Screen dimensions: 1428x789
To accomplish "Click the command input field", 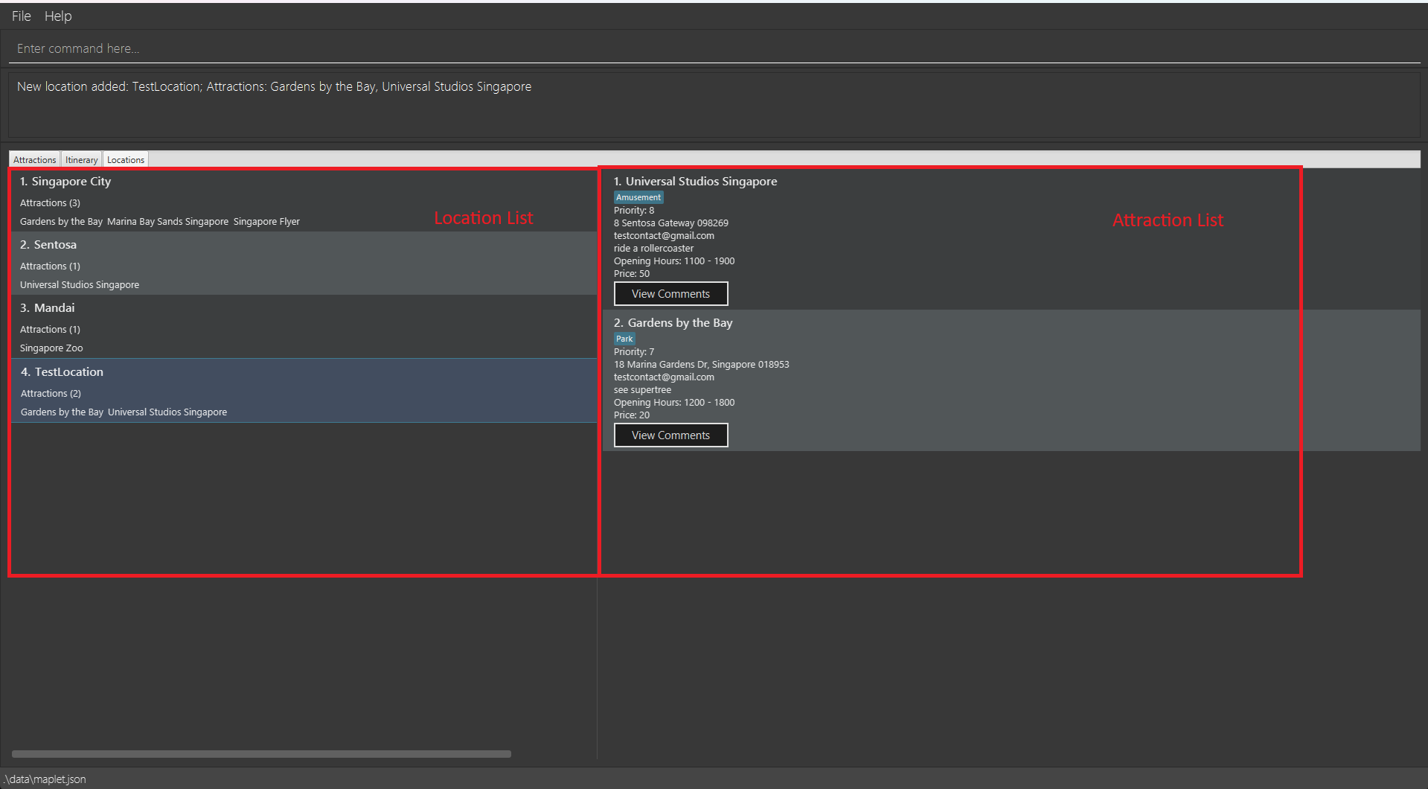I will [x=714, y=48].
